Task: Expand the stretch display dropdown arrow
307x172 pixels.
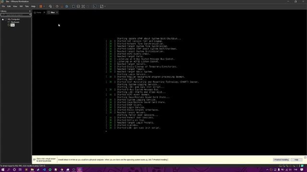Action: pyautogui.click(x=105, y=6)
